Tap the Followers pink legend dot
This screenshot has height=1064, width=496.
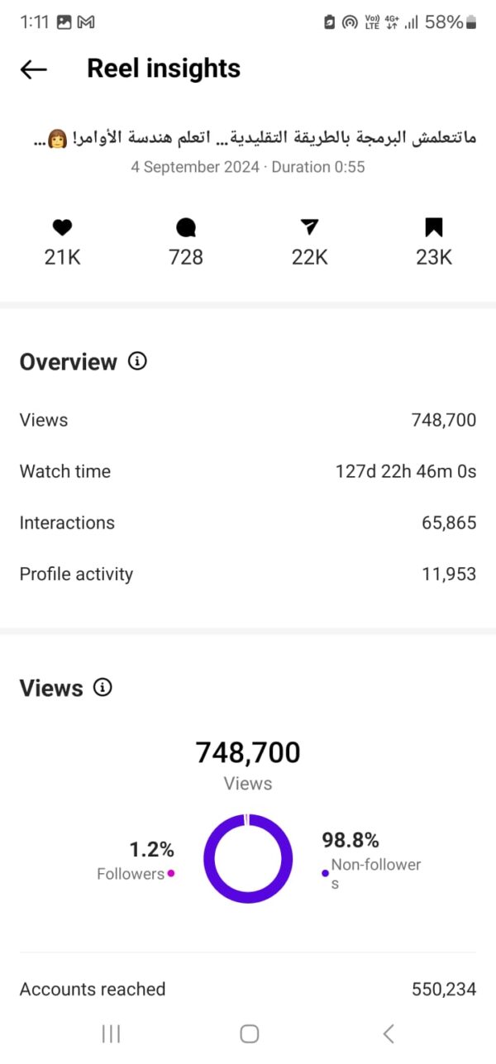171,873
